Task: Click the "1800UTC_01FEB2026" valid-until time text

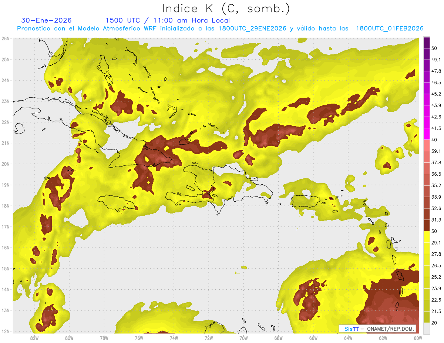Action: click(390, 28)
